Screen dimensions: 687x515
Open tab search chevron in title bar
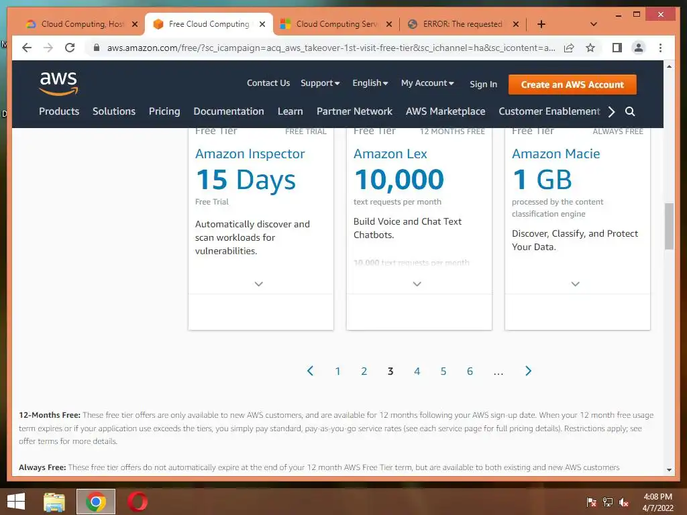point(593,24)
